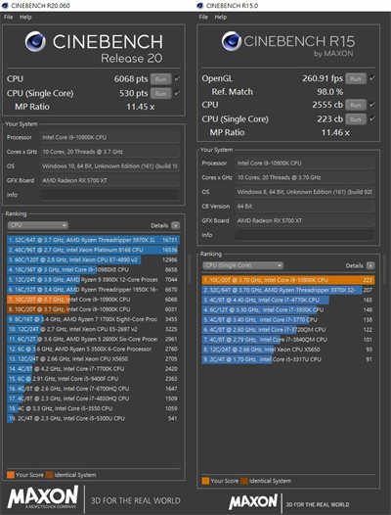Select rank 5 Core i7-3770 row in R15
Screen dimensions: 391x515
[288, 319]
